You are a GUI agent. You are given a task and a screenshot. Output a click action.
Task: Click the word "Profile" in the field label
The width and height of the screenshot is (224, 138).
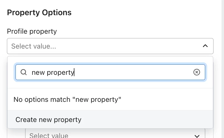pyautogui.click(x=17, y=31)
